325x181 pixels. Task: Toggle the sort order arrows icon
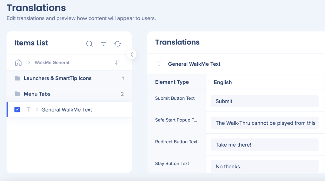coord(117,63)
